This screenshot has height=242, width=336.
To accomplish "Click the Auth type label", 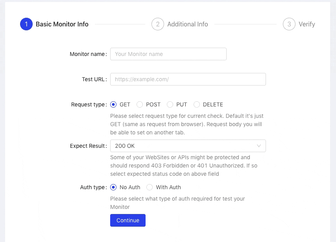I will coord(92,187).
